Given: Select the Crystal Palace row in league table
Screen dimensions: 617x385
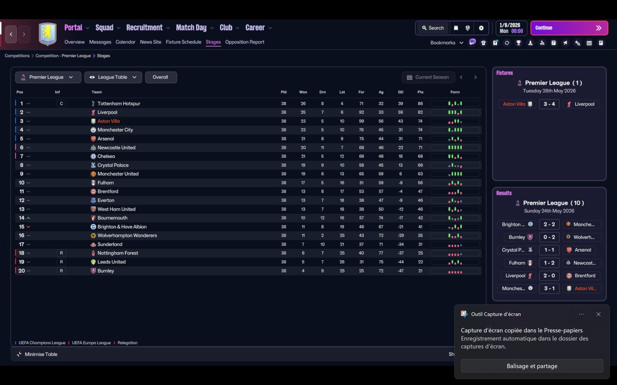Looking at the screenshot, I should (248, 165).
